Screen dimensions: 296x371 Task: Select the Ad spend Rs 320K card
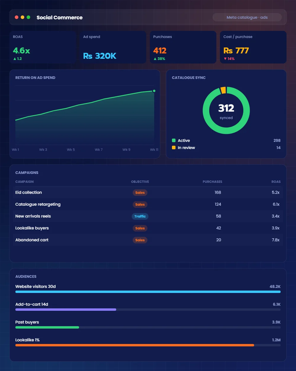[x=113, y=47]
